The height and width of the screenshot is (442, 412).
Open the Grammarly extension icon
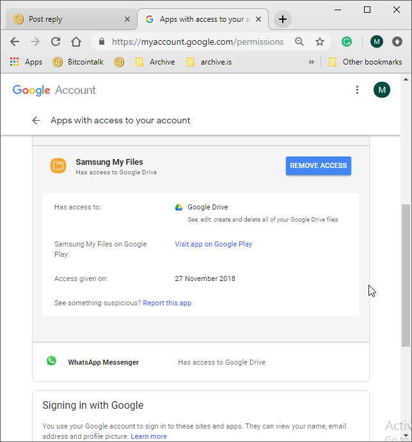click(347, 42)
